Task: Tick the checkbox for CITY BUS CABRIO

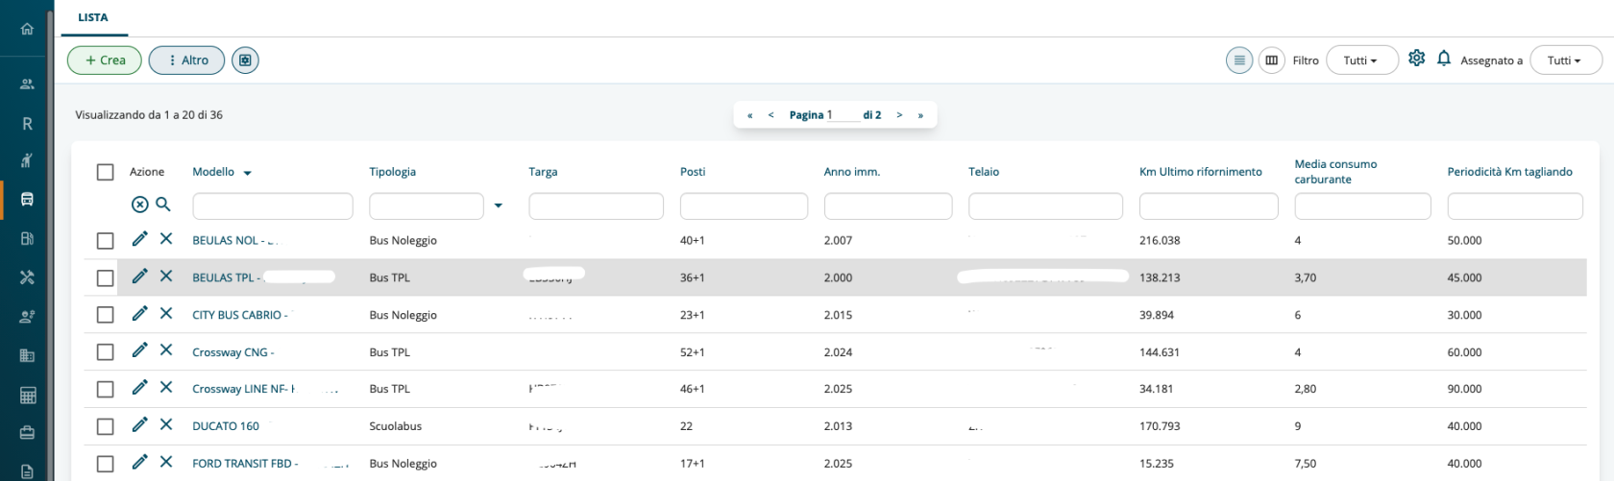Action: pos(106,315)
